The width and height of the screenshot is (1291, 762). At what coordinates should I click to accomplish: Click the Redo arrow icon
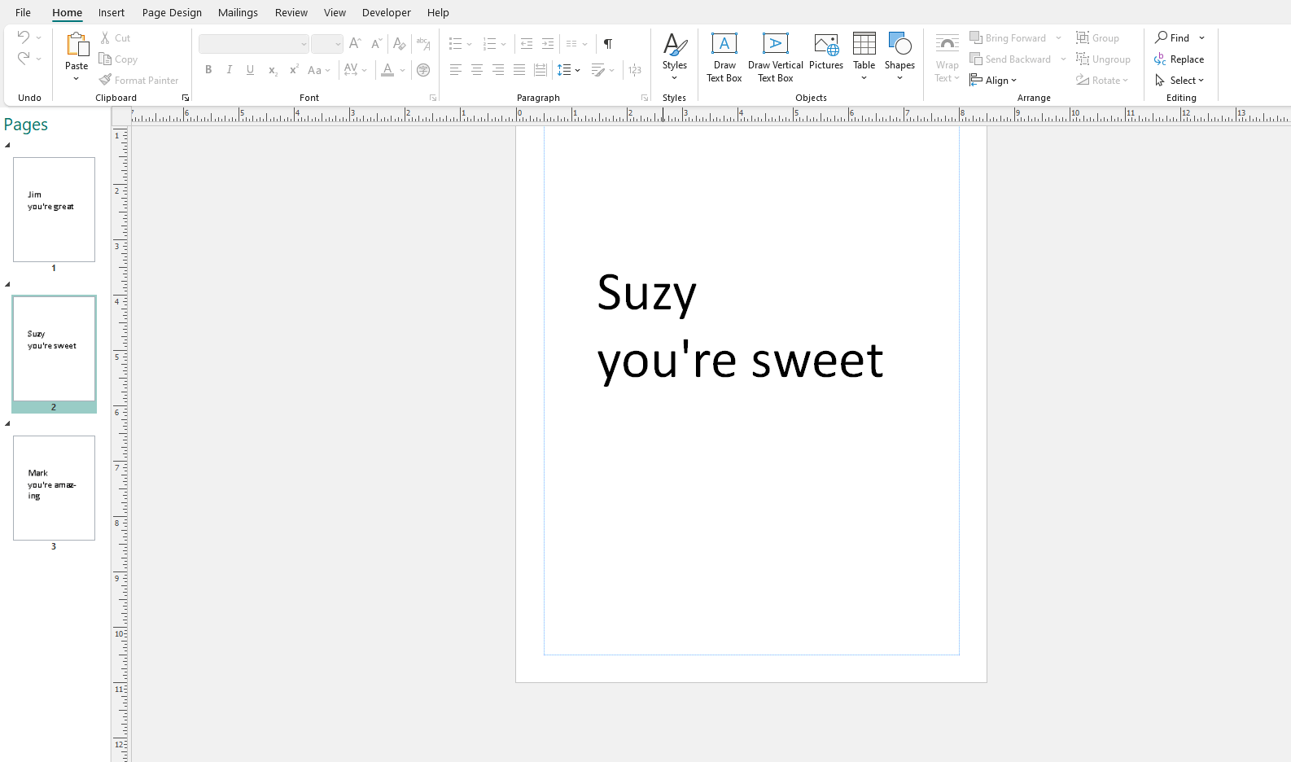pyautogui.click(x=24, y=59)
